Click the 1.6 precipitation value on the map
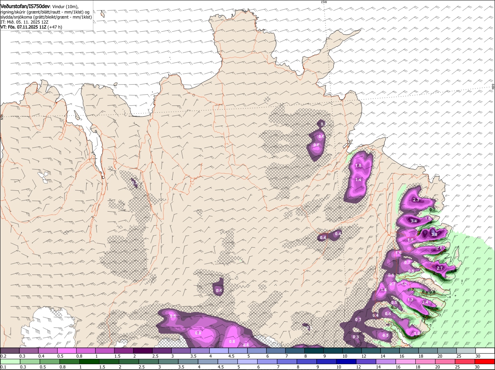The width and height of the screenshot is (495, 370). click(428, 218)
